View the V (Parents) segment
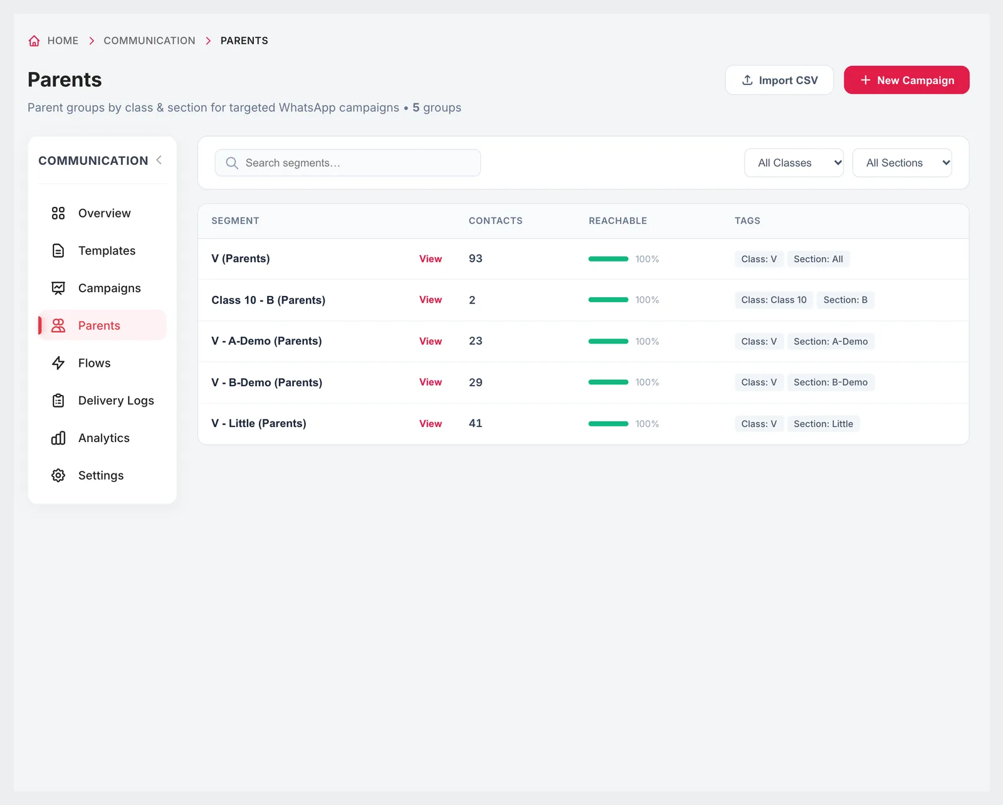1003x805 pixels. click(431, 259)
